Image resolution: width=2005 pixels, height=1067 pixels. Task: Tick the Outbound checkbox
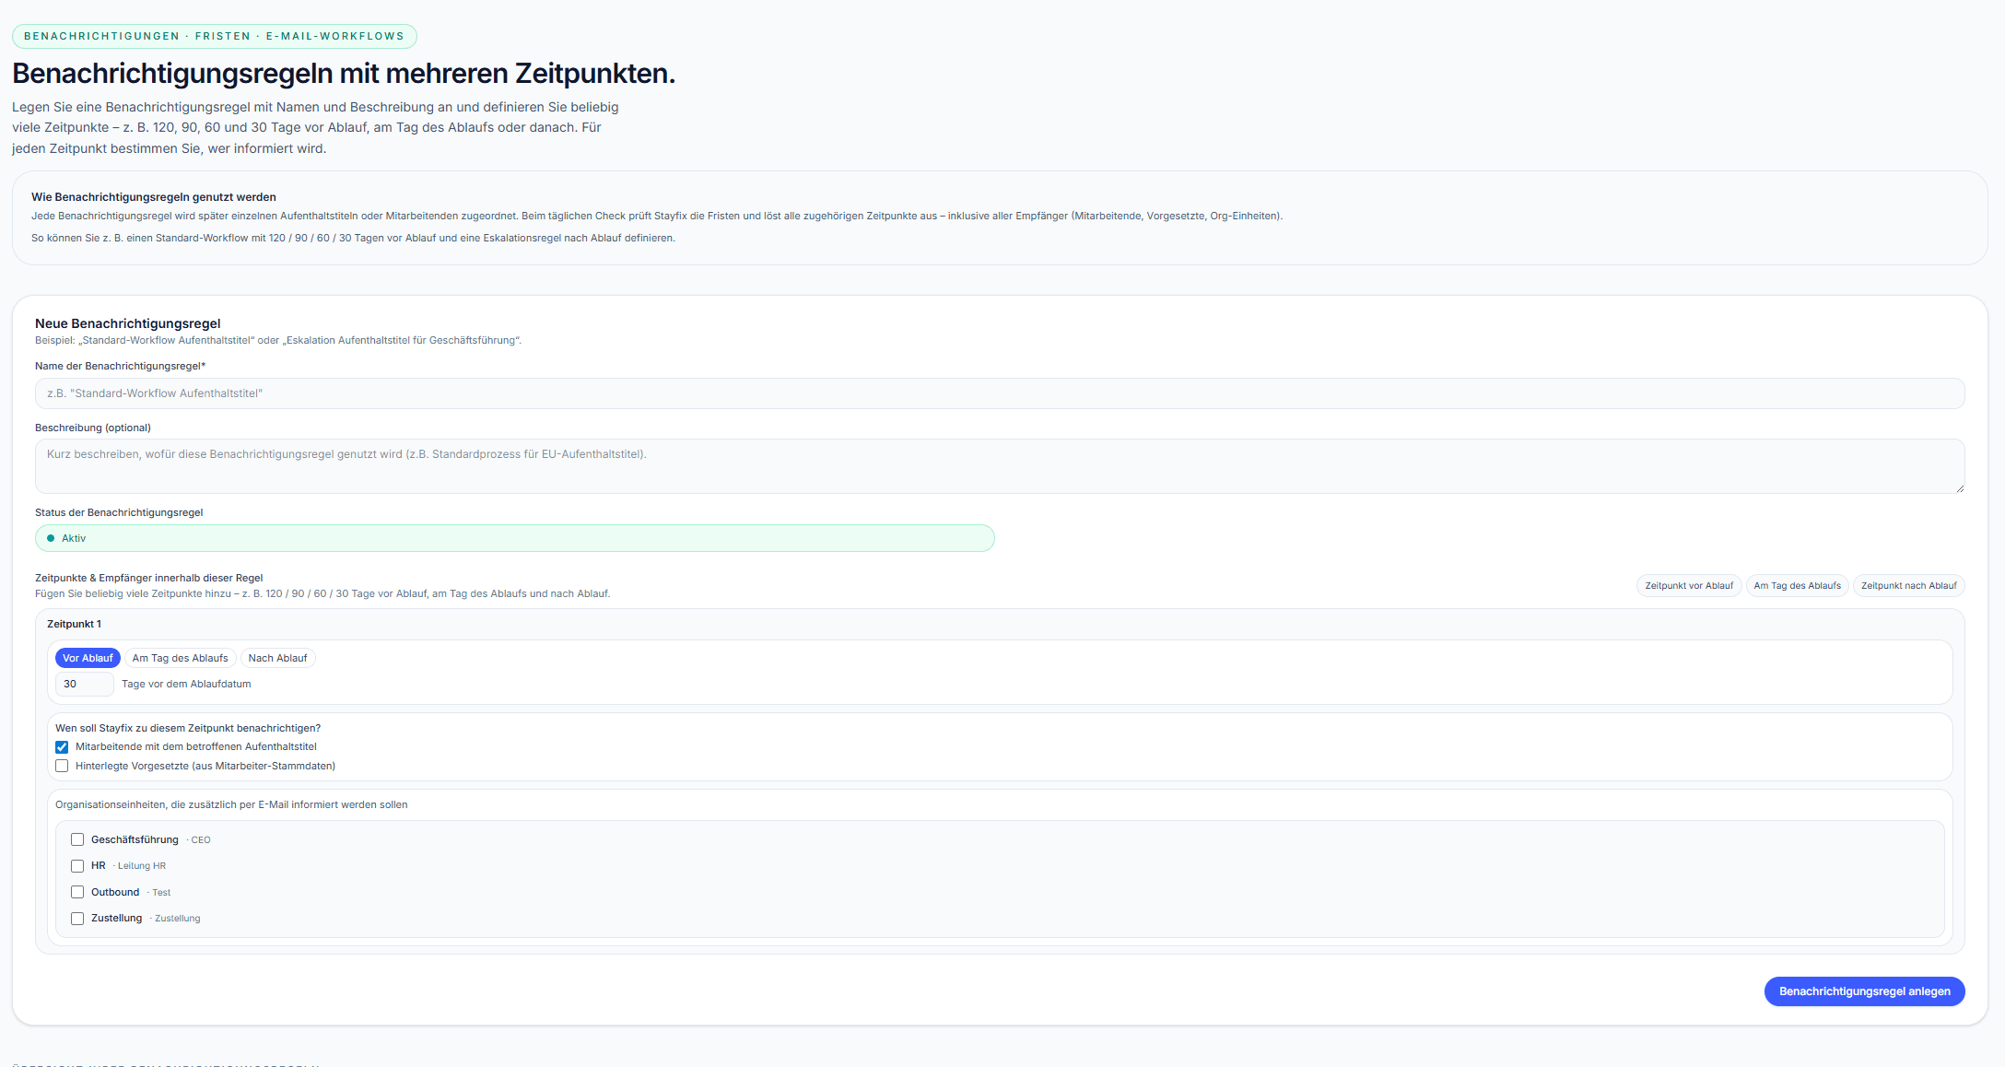(x=77, y=892)
